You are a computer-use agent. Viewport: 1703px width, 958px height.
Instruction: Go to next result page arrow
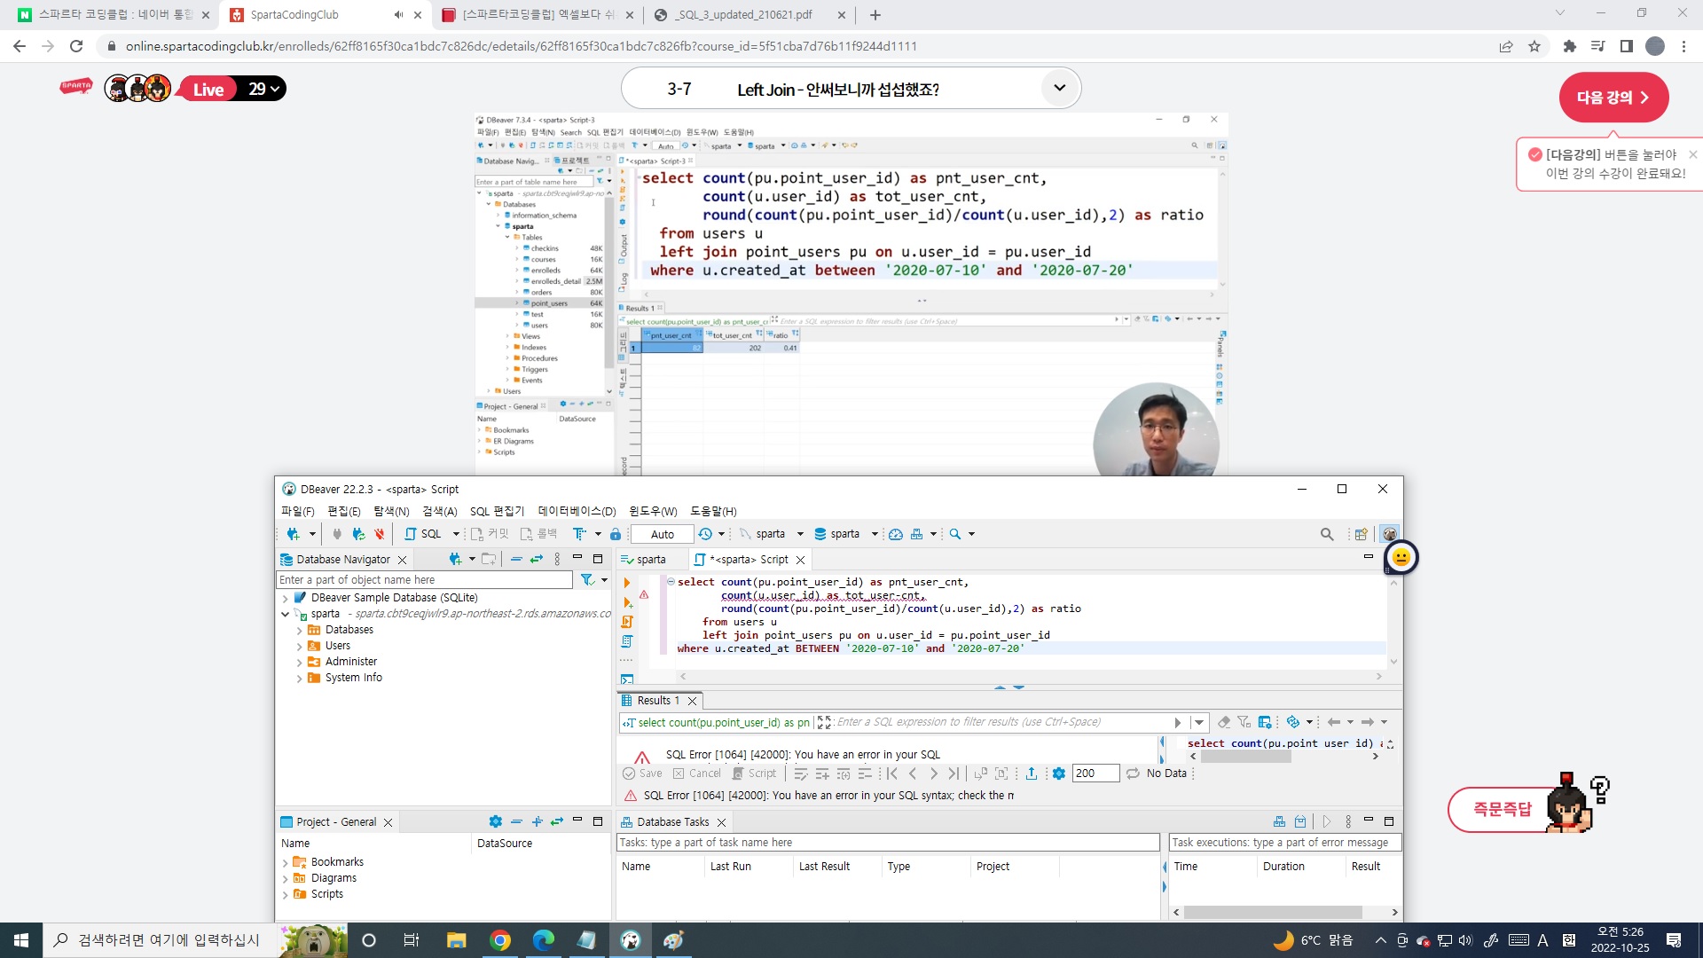click(933, 773)
